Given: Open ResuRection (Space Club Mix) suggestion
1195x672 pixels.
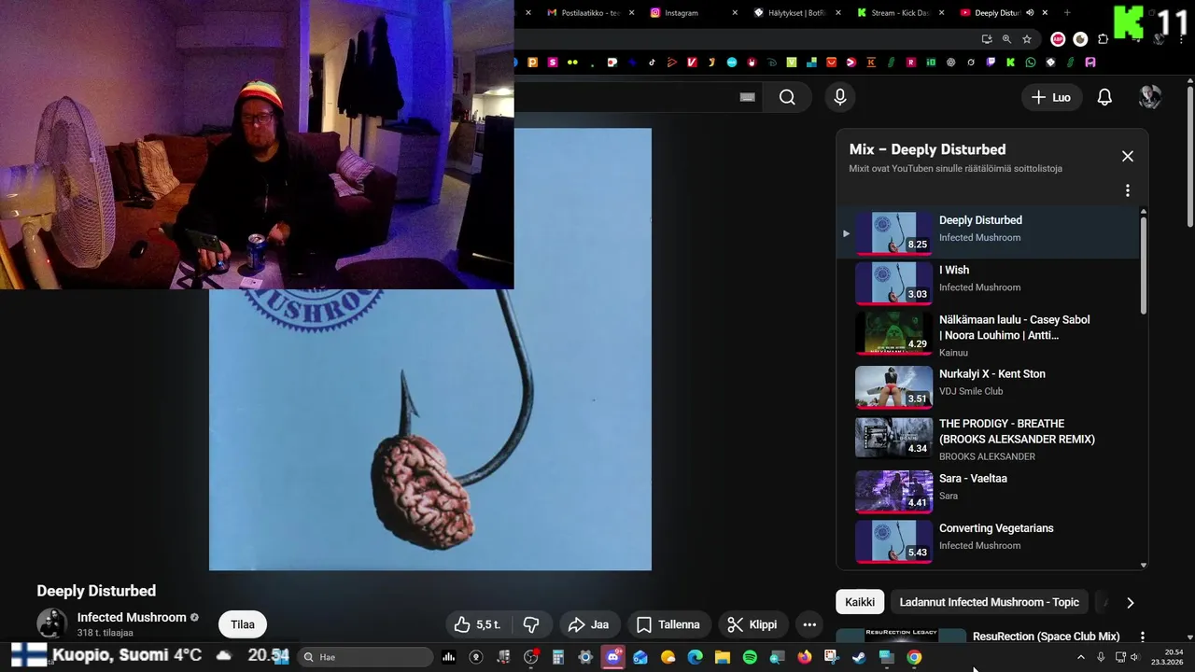Looking at the screenshot, I should tap(1046, 637).
